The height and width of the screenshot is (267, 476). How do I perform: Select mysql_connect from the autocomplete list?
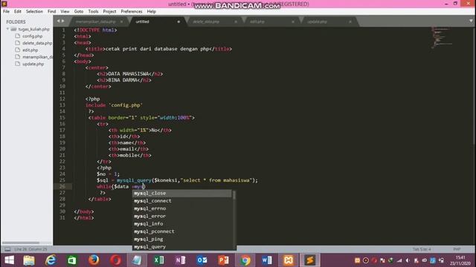click(x=181, y=201)
